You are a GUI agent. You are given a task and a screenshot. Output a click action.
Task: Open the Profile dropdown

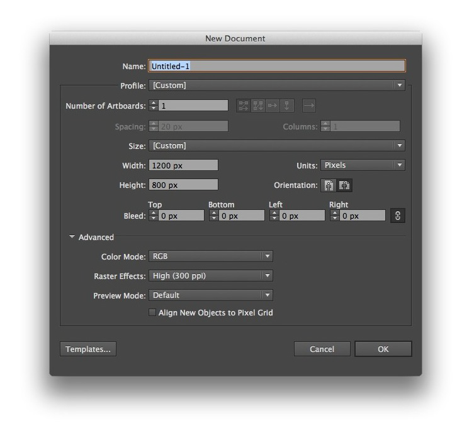pyautogui.click(x=276, y=85)
